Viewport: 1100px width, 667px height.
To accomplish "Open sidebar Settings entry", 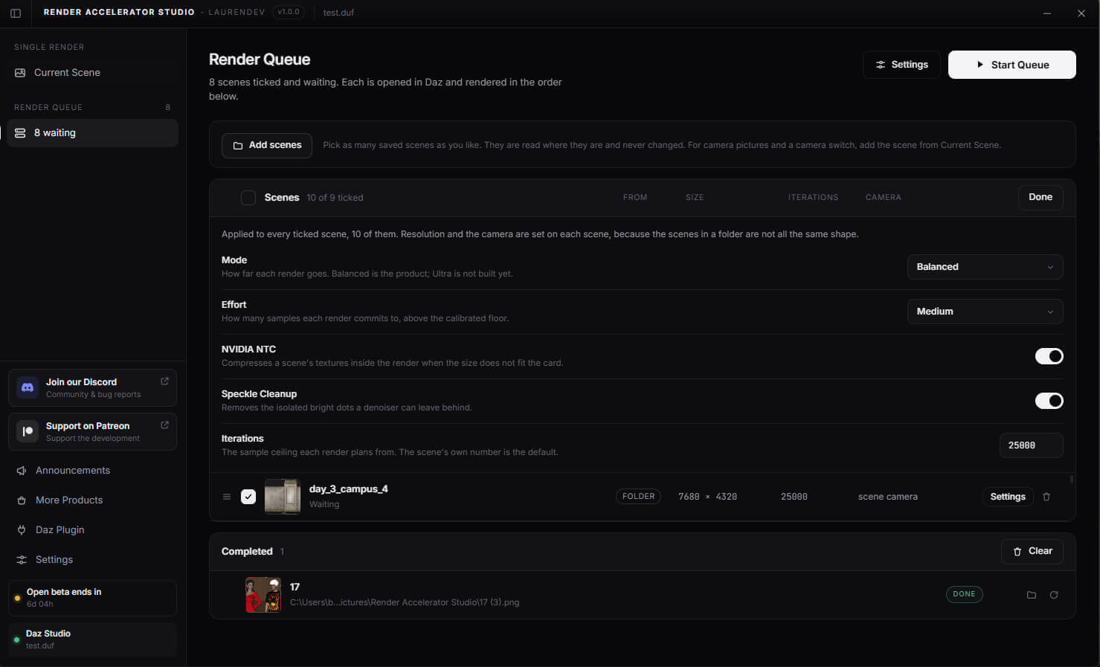I will point(92,560).
